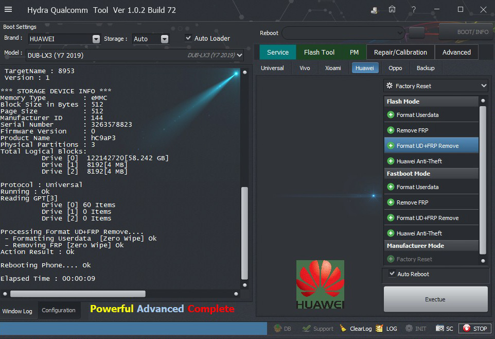This screenshot has width=495, height=339.
Task: Select Flash Mode Format Userdata
Action: tap(431, 115)
